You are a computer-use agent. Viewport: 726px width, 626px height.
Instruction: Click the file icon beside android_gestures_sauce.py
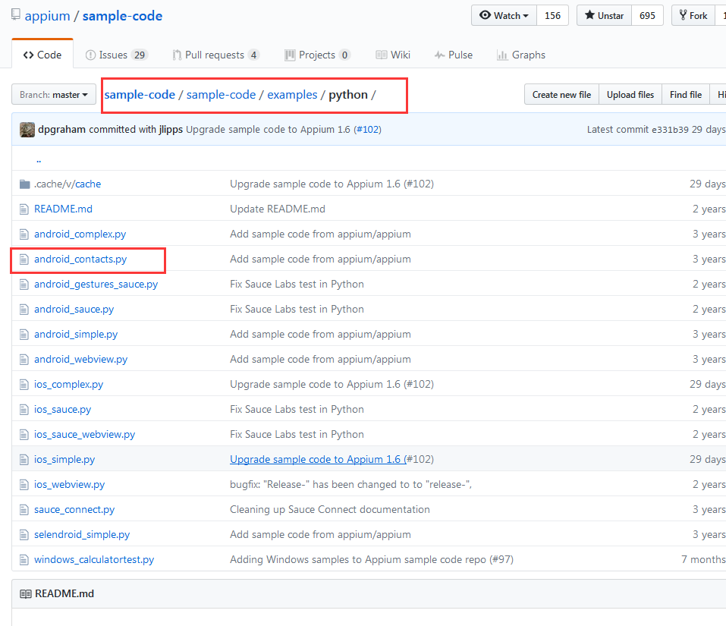pos(24,285)
